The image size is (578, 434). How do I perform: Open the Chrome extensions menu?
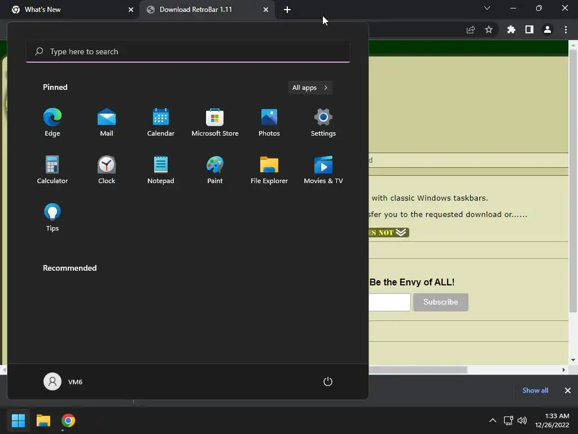[x=511, y=30]
